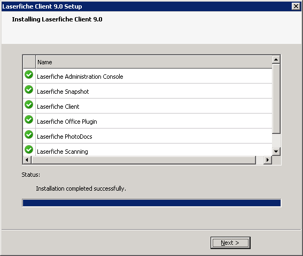Select the Laserfiche Administration Console row
This screenshot has width=303, height=256.
147,76
